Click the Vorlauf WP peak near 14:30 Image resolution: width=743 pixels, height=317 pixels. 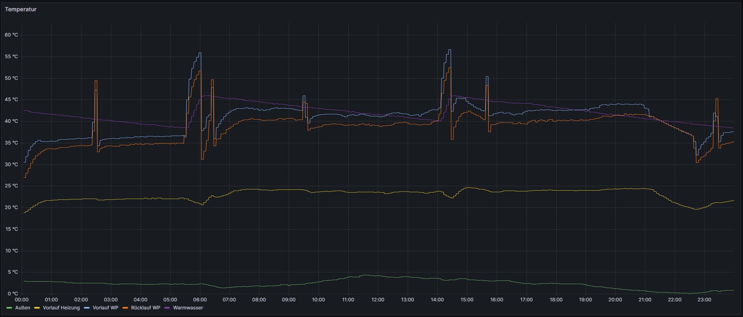click(450, 50)
